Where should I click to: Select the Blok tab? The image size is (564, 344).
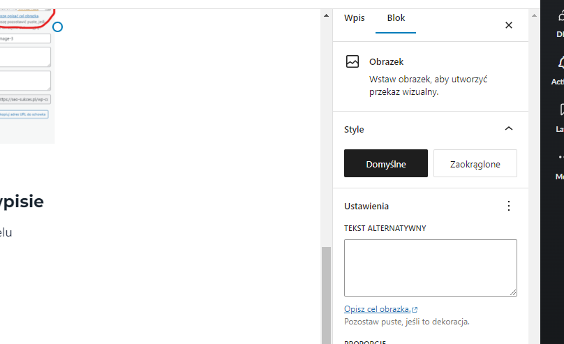click(396, 18)
